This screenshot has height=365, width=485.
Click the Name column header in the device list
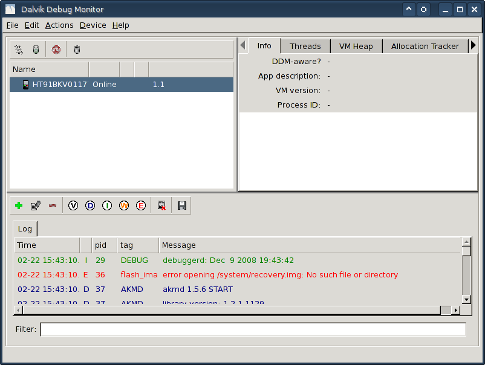[x=49, y=69]
